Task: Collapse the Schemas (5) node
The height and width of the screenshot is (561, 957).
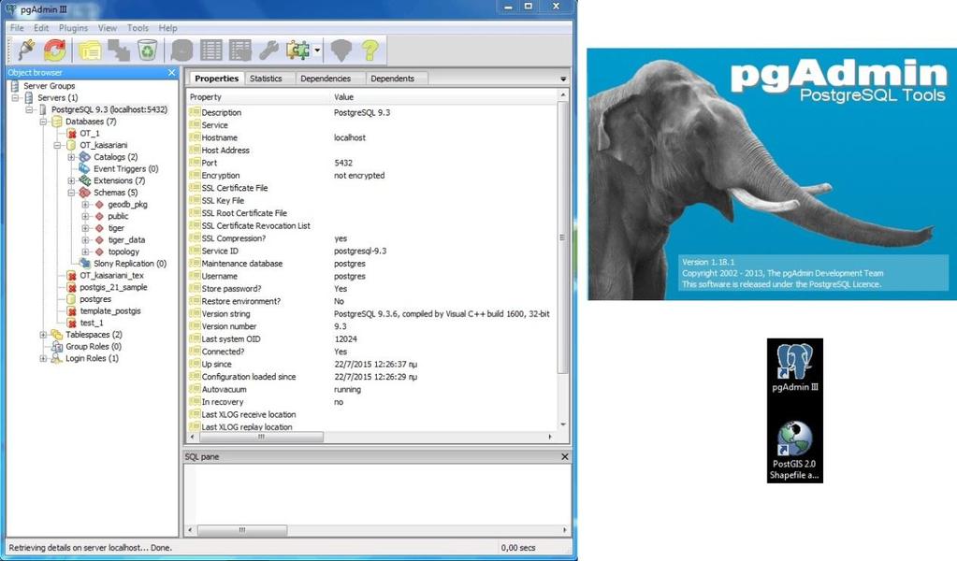Action: 71,192
